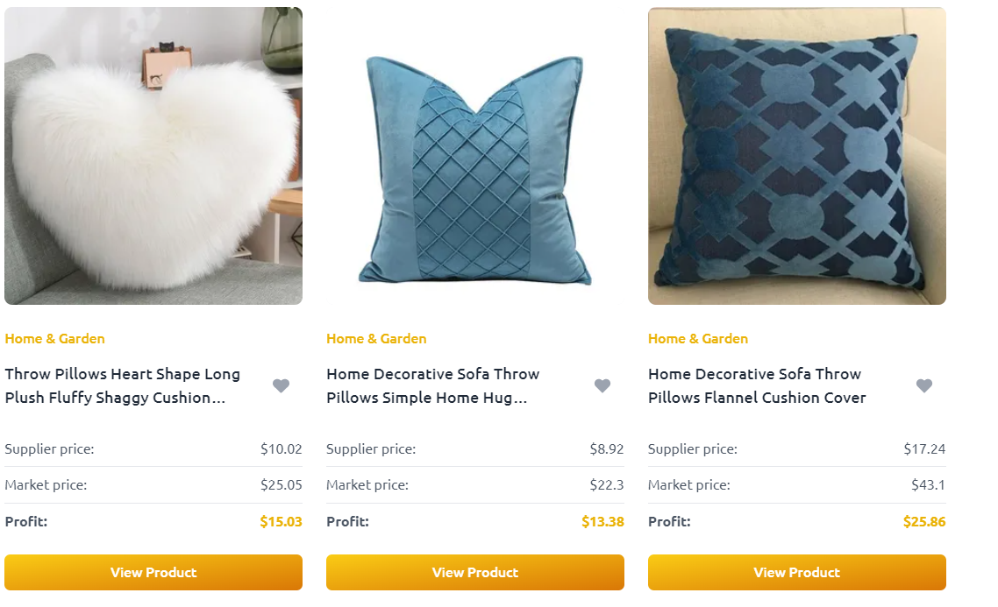Open the light blue quilted pillow image
Screen dimensions: 998x607
474,156
